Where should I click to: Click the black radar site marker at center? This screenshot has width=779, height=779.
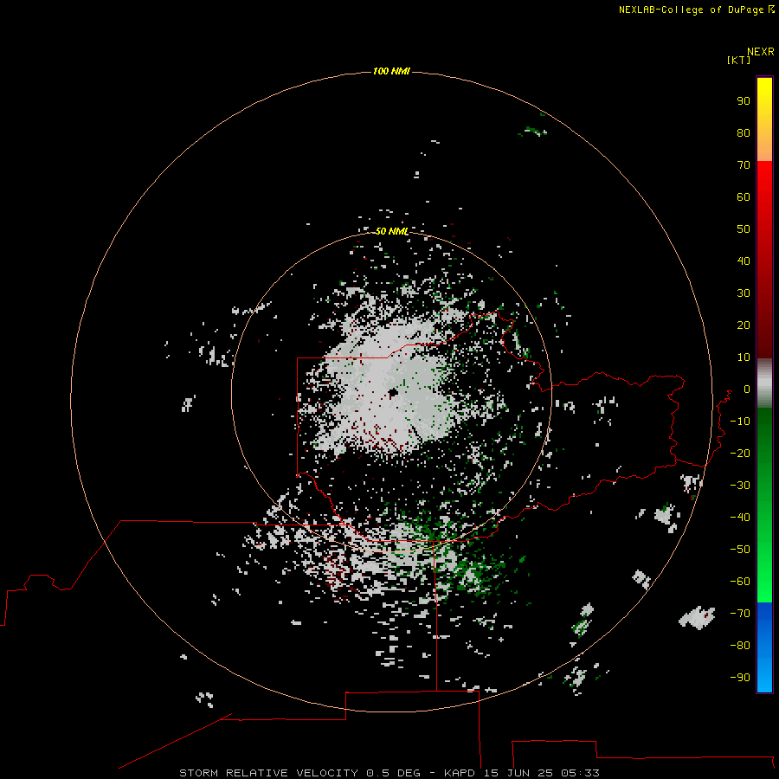[x=393, y=392]
